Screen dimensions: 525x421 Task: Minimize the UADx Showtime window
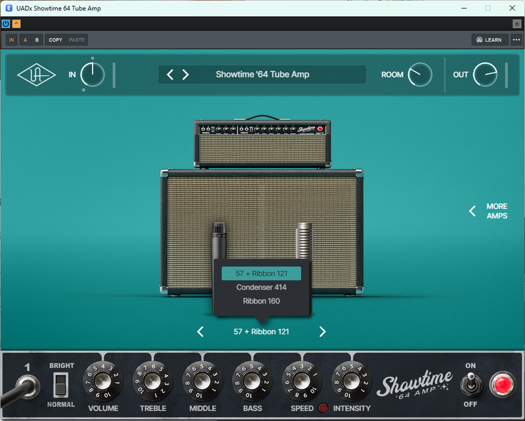[464, 8]
